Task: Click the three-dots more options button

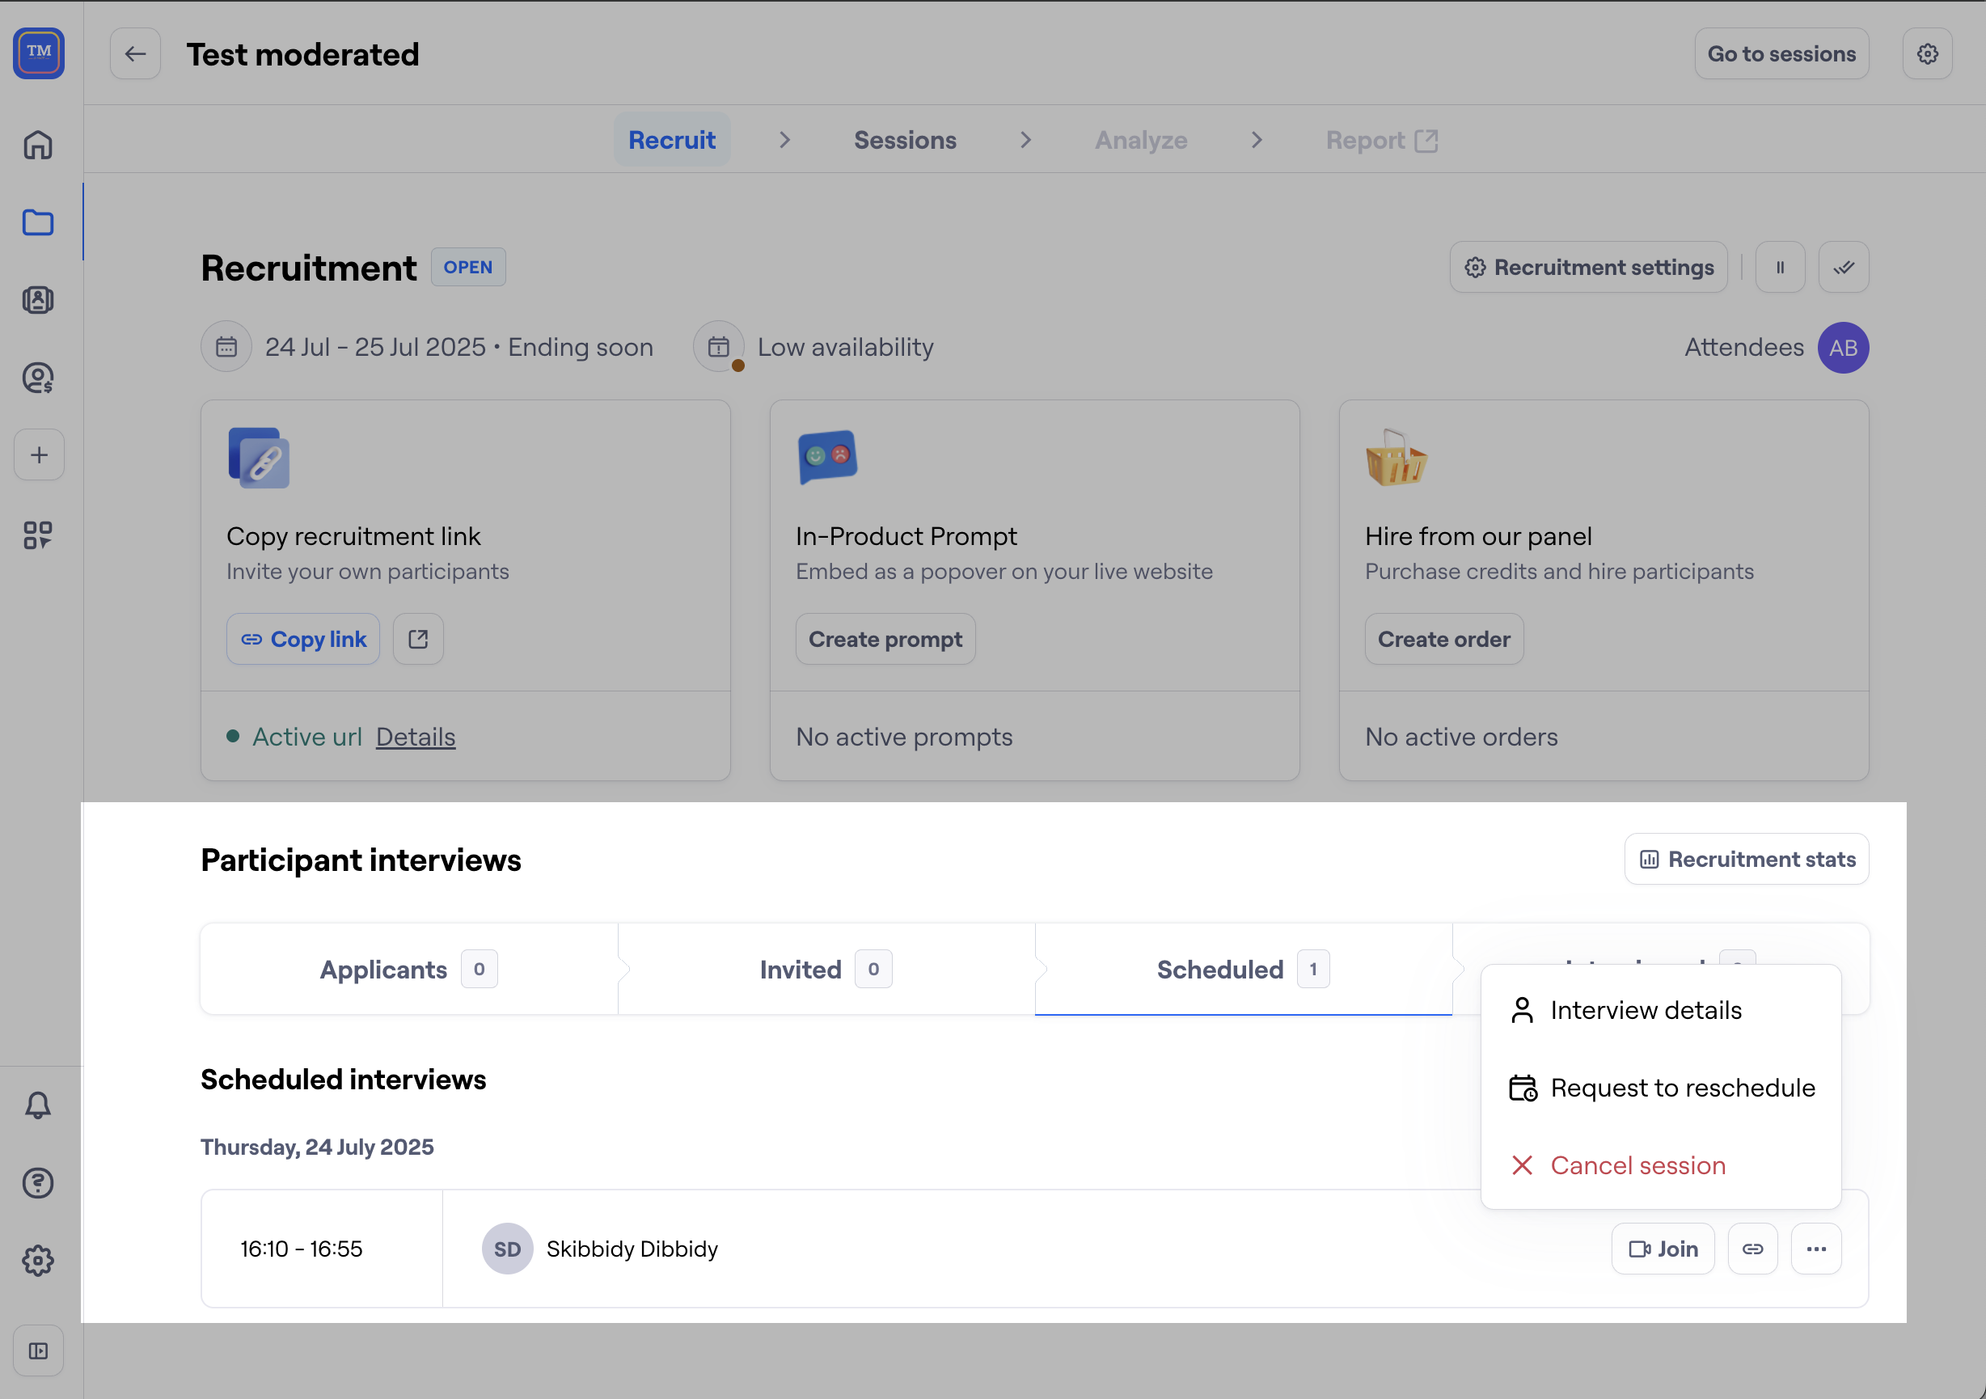Action: click(x=1815, y=1248)
